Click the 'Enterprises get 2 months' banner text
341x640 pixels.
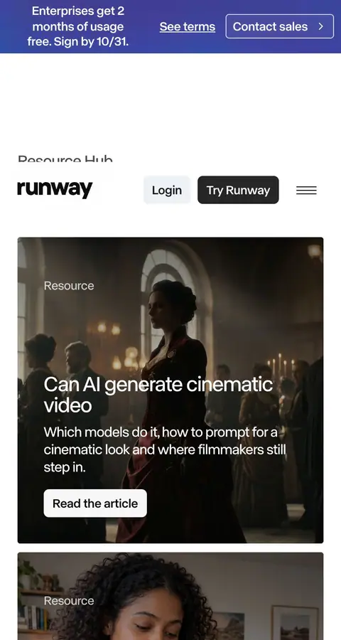click(x=78, y=26)
